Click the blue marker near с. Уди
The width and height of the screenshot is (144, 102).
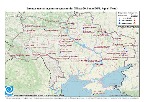106,32
